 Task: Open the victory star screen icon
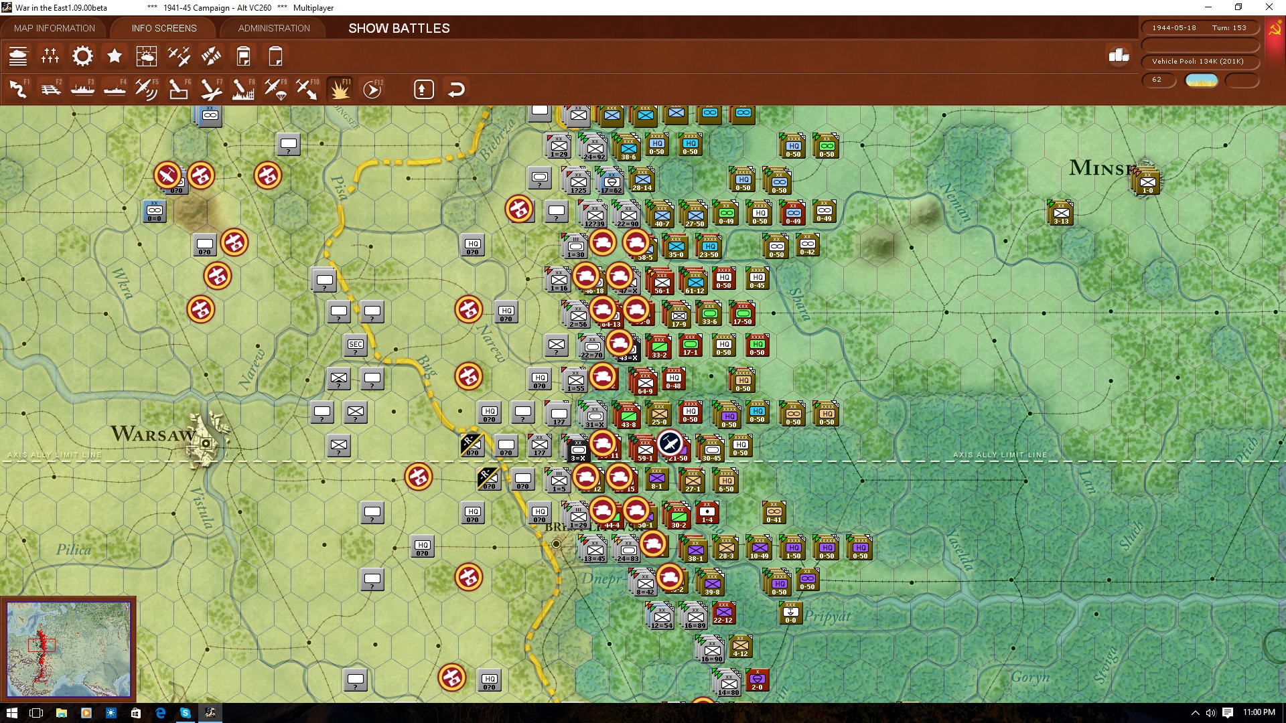click(115, 56)
